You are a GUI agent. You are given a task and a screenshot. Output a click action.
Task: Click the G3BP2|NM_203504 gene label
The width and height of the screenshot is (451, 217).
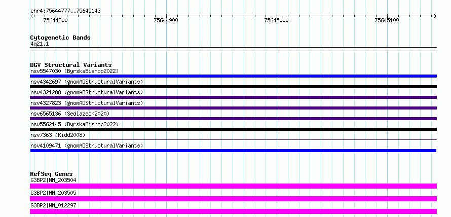[53, 180]
